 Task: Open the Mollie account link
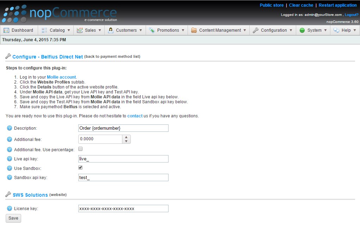click(61, 77)
